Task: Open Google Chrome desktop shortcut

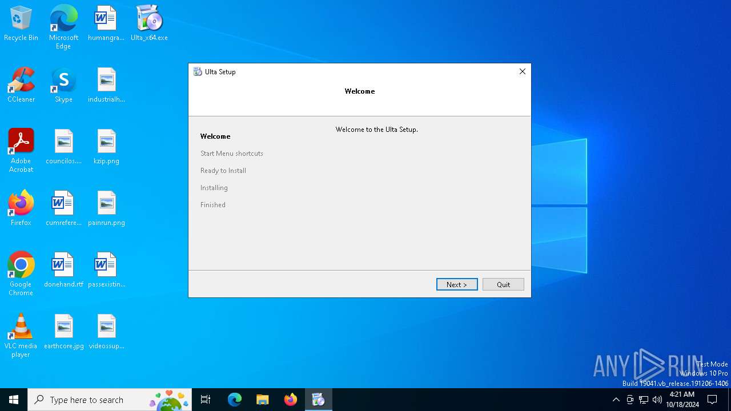Action: point(21,274)
